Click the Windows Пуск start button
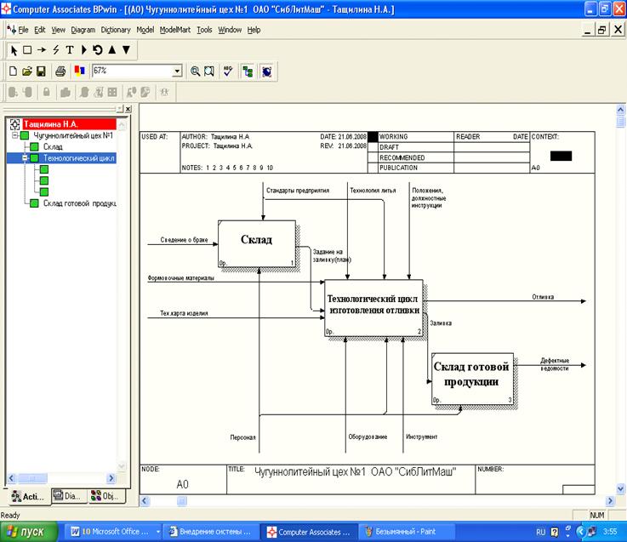627x542 pixels. pyautogui.click(x=30, y=532)
